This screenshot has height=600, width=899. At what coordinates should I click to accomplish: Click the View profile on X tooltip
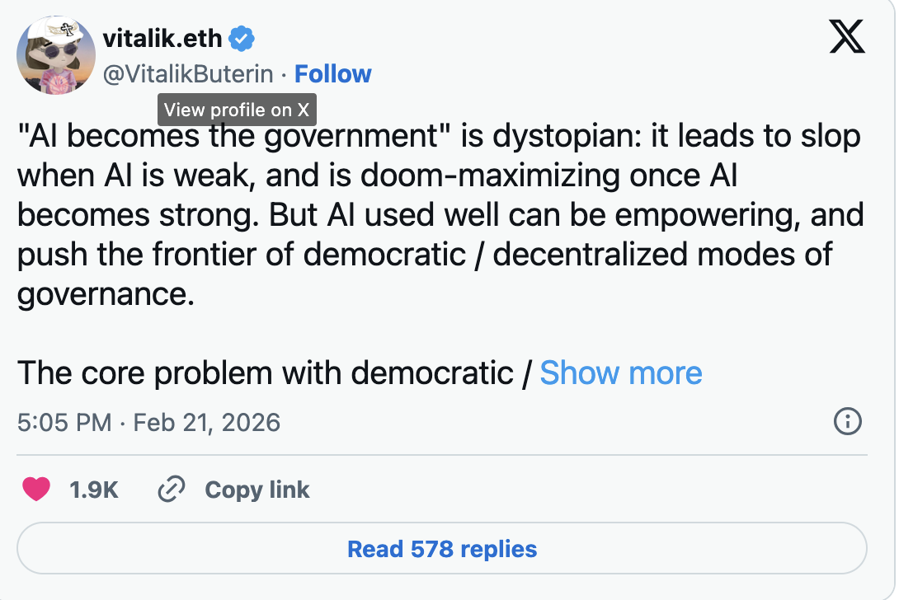(237, 110)
